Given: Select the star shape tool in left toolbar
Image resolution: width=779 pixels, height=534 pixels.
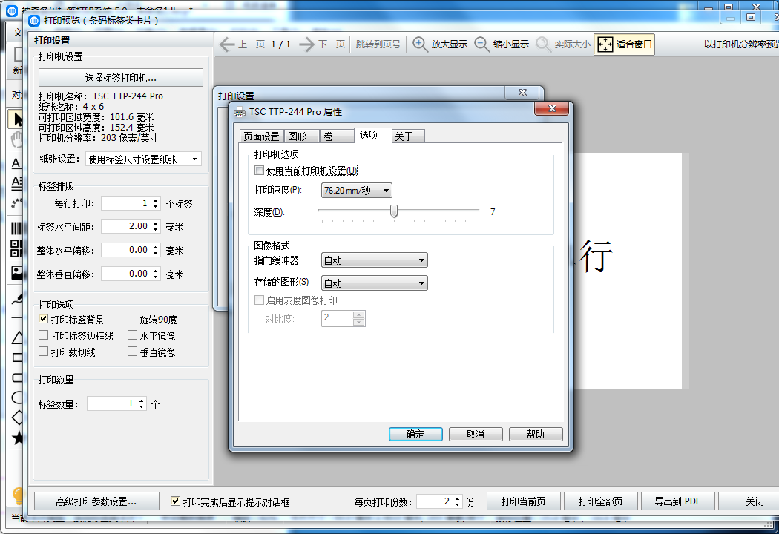Looking at the screenshot, I should click(x=18, y=438).
